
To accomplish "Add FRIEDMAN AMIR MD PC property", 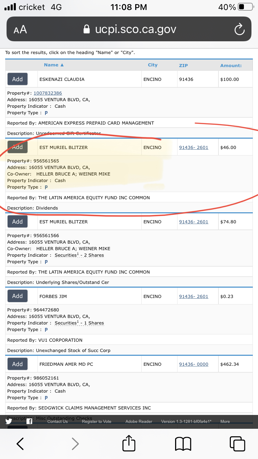I will point(18,364).
